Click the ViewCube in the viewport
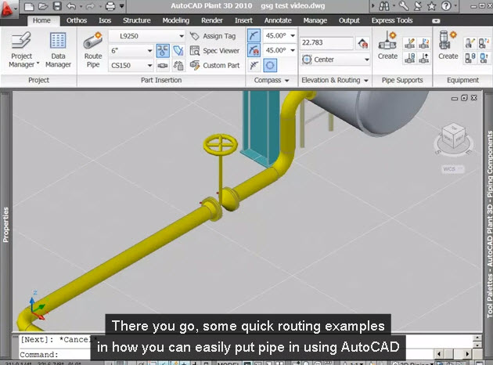493x365 pixels. click(453, 136)
